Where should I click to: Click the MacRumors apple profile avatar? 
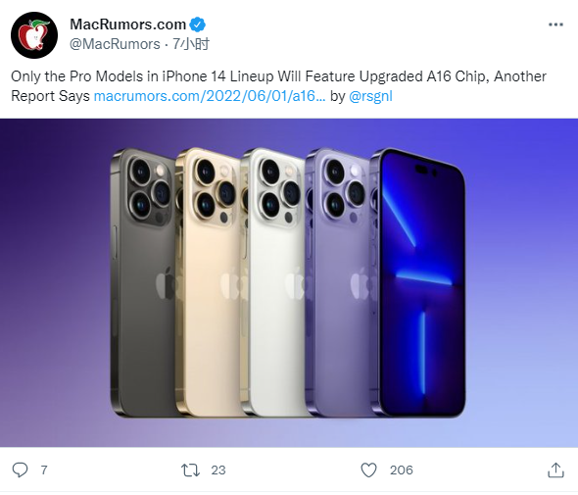[34, 35]
